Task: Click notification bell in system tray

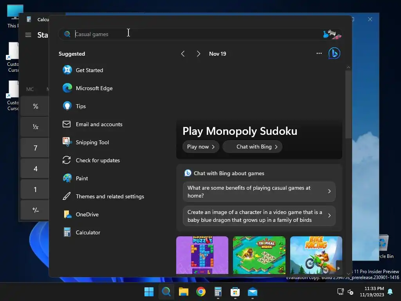Action: [x=390, y=292]
